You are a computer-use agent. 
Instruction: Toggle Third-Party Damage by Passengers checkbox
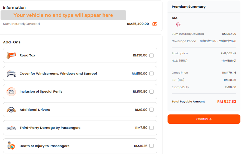[x=152, y=128]
